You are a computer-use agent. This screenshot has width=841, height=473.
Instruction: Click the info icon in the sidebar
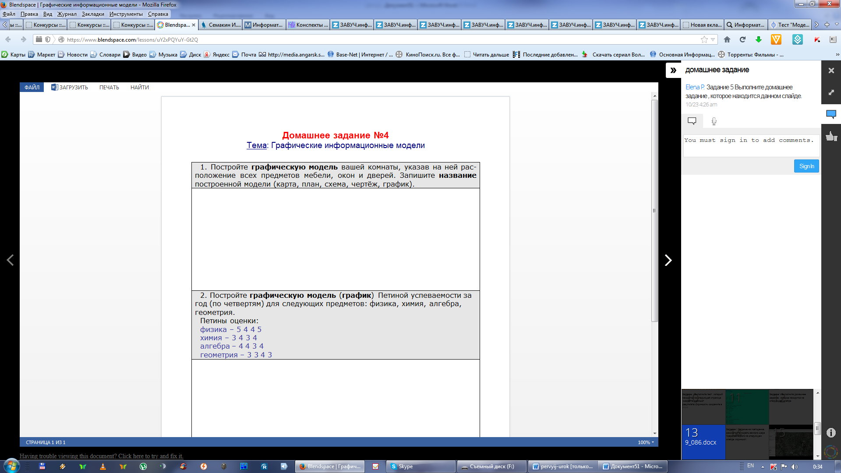(831, 433)
